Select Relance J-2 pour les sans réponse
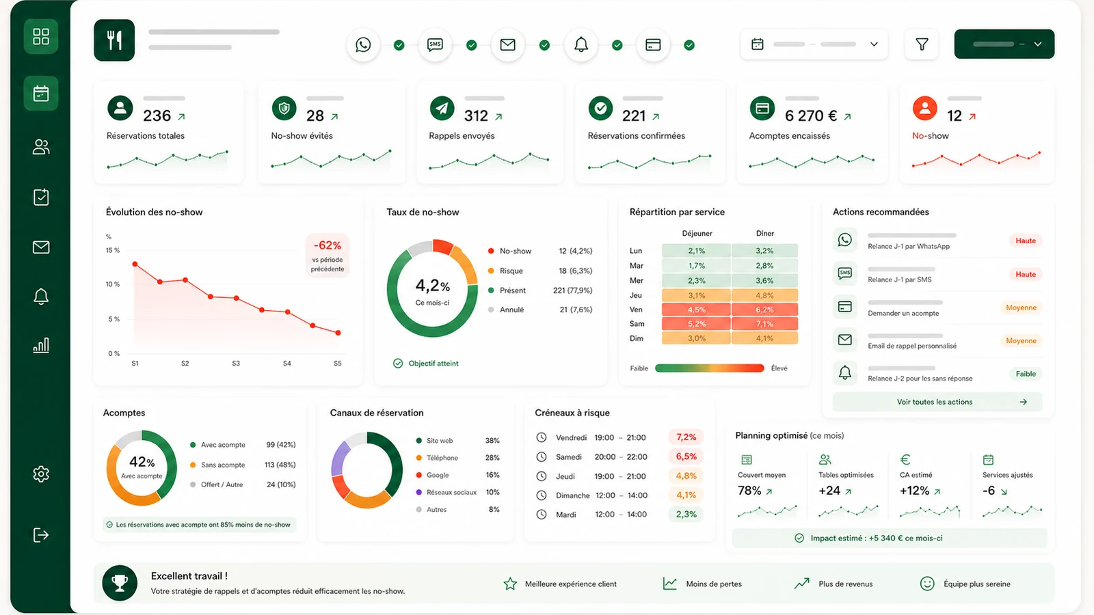This screenshot has height=615, width=1094. point(937,373)
